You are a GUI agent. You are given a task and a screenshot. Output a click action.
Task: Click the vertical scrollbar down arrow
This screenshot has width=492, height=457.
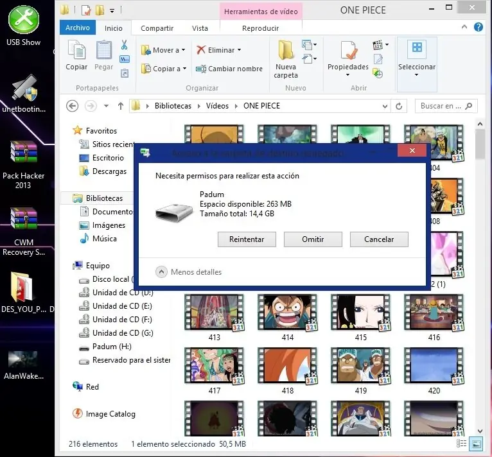pos(480,431)
